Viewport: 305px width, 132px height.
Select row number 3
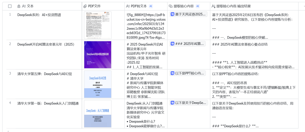click(x=10, y=73)
